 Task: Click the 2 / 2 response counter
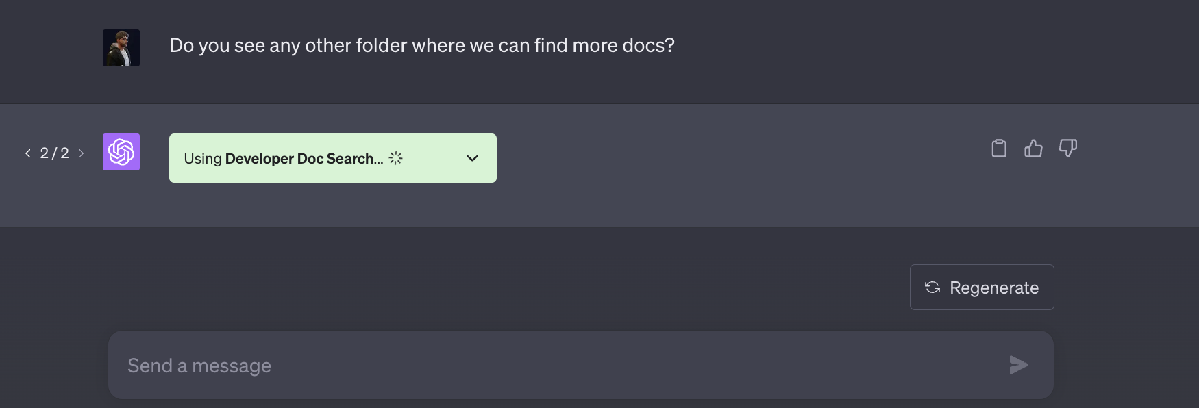pos(54,153)
